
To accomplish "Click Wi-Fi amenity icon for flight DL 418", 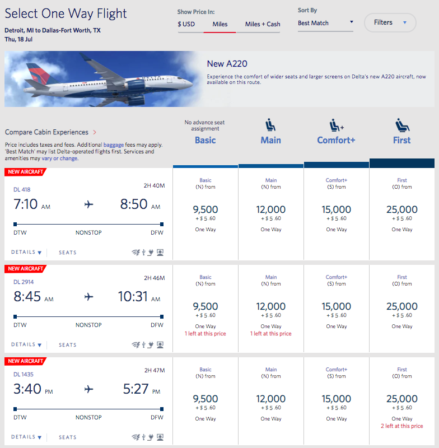I will coord(136,252).
